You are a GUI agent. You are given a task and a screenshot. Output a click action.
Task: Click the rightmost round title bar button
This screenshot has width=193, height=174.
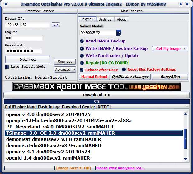187,4
